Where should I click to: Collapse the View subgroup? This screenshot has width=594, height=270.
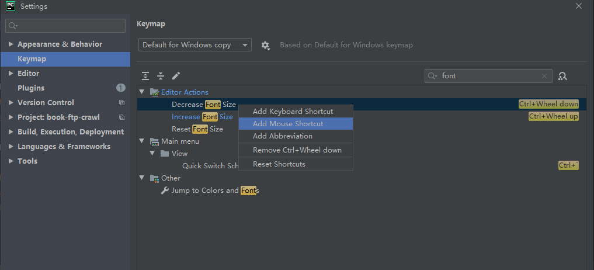coord(152,153)
